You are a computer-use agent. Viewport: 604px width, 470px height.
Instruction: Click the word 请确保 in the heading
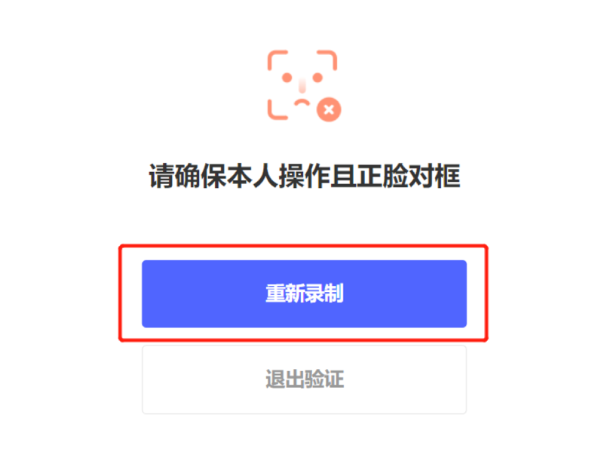pyautogui.click(x=188, y=176)
